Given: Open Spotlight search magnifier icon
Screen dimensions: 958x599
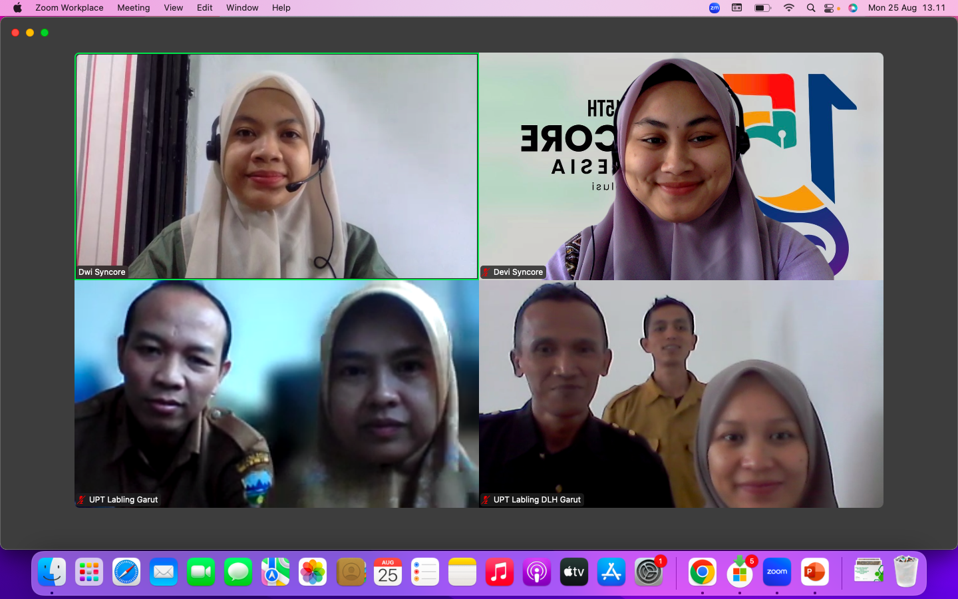Looking at the screenshot, I should coord(810,8).
